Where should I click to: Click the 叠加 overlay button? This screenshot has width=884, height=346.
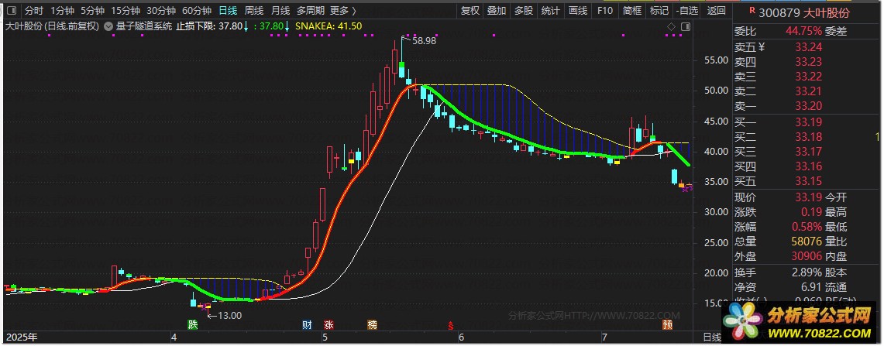[x=497, y=10]
